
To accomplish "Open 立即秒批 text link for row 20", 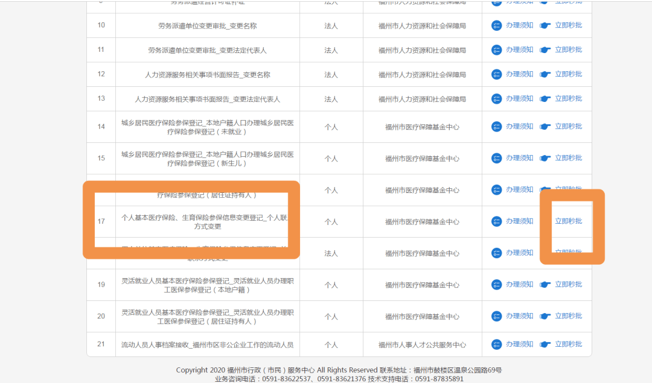I will pyautogui.click(x=568, y=316).
